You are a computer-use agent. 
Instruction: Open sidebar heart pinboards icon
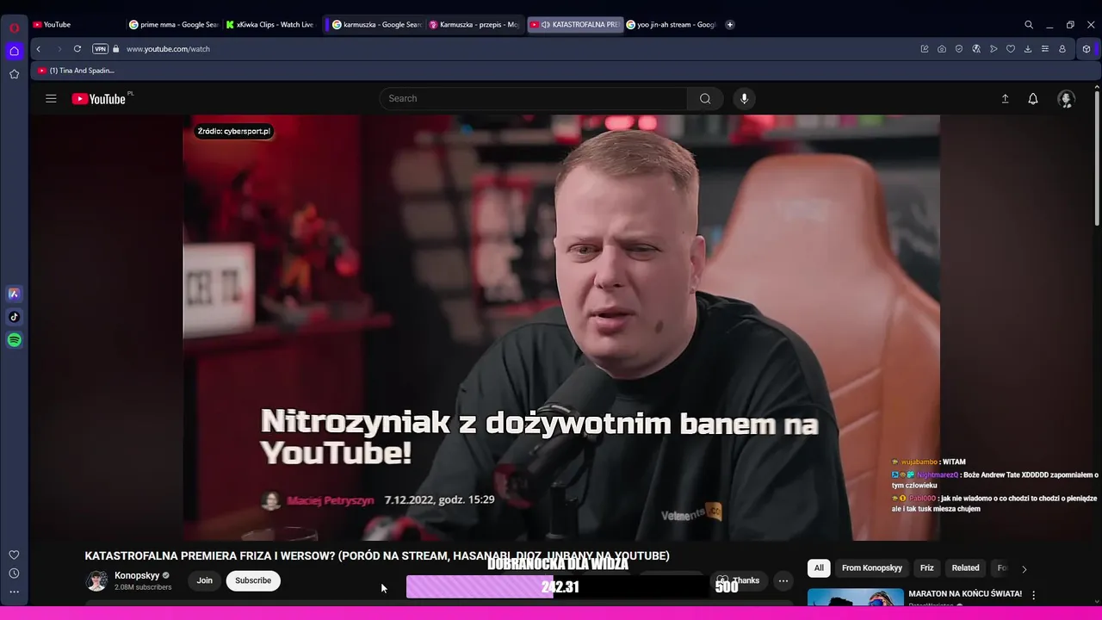coord(14,555)
